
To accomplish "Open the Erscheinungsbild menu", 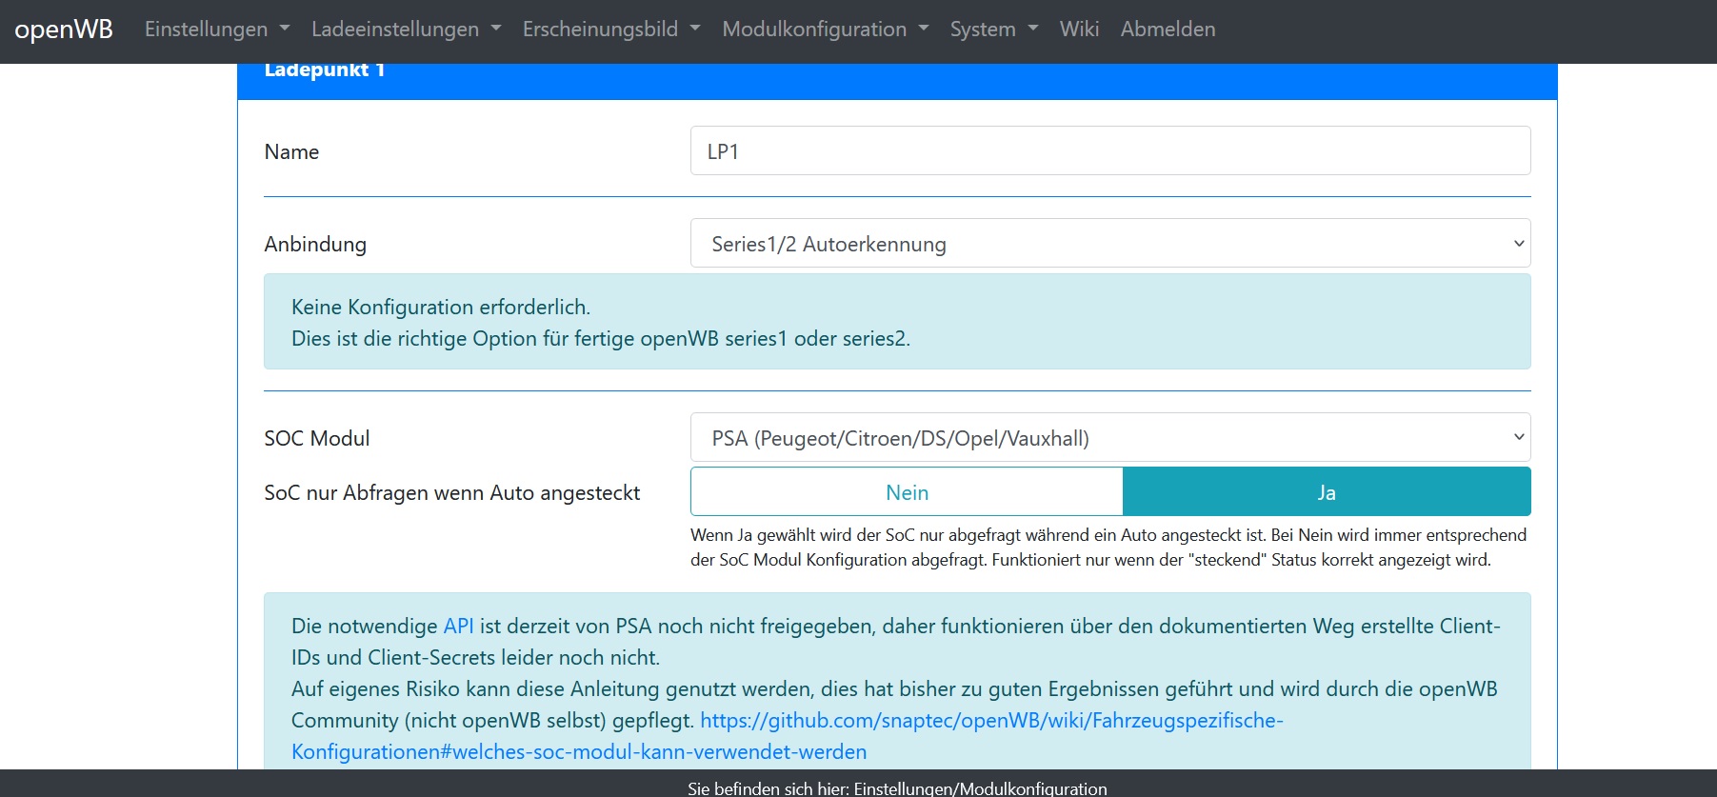I will click(610, 30).
